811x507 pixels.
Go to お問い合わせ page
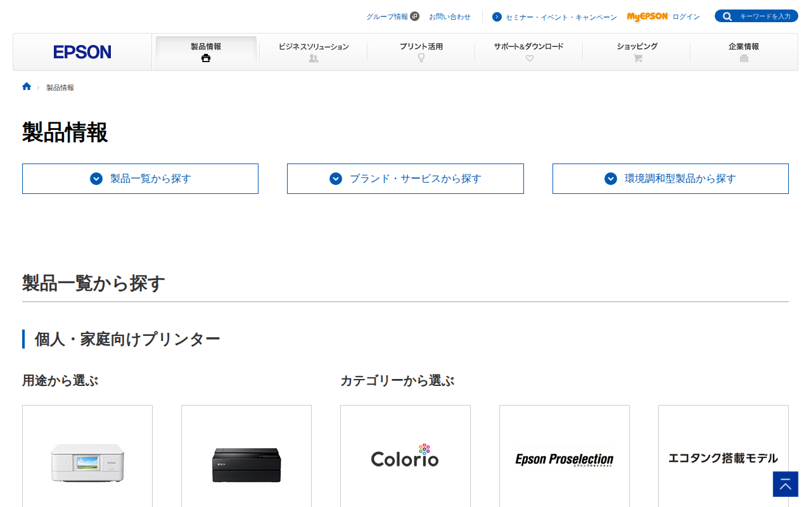(x=450, y=16)
